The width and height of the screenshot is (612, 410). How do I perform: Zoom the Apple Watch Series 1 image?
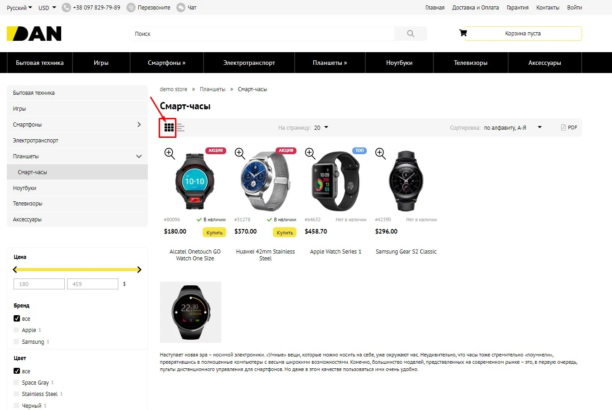310,153
